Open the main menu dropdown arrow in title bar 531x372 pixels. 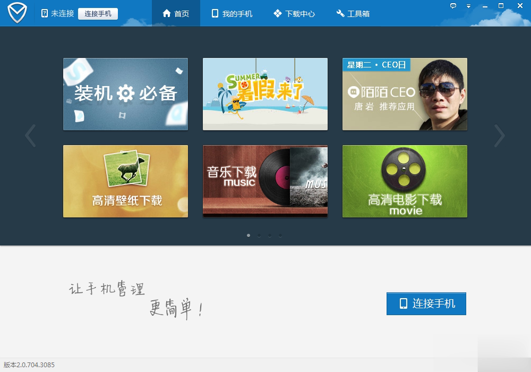tap(468, 6)
